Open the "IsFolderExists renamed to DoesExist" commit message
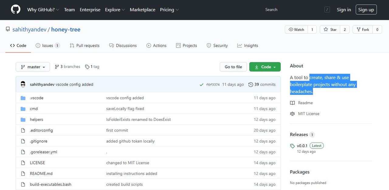This screenshot has height=190, width=389. [x=139, y=120]
